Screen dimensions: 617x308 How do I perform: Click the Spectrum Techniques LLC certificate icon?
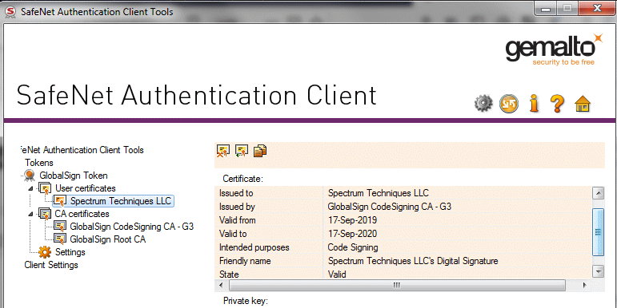(60, 201)
